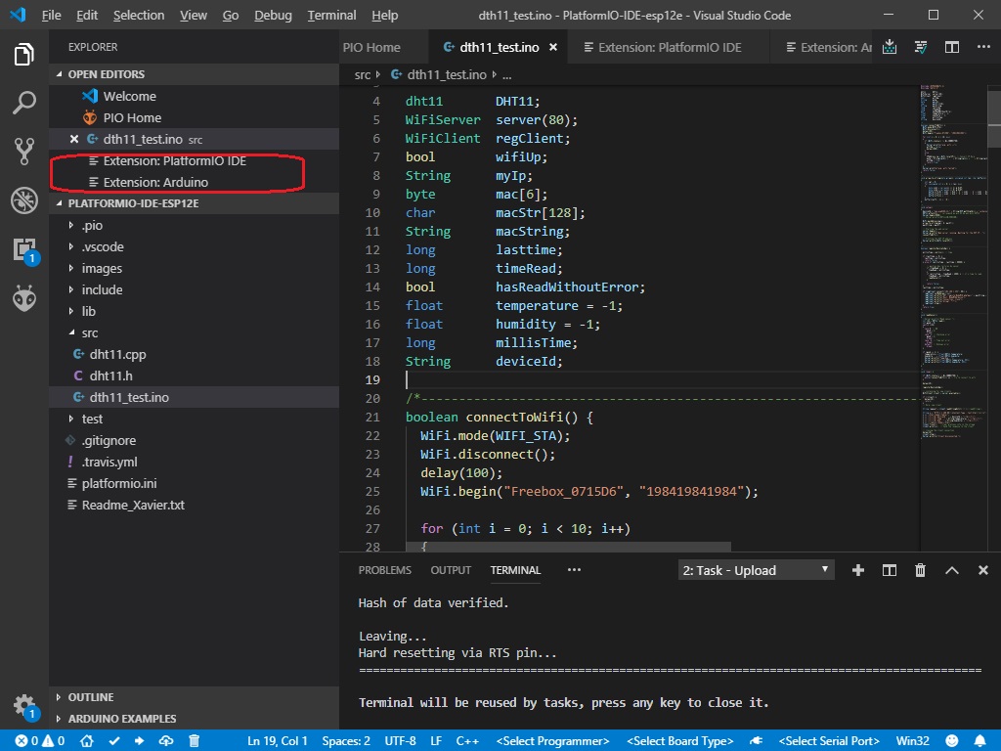Screen dimensions: 1001x751
Task: Click Arduino Verify icon in editor title bar
Action: coord(921,47)
